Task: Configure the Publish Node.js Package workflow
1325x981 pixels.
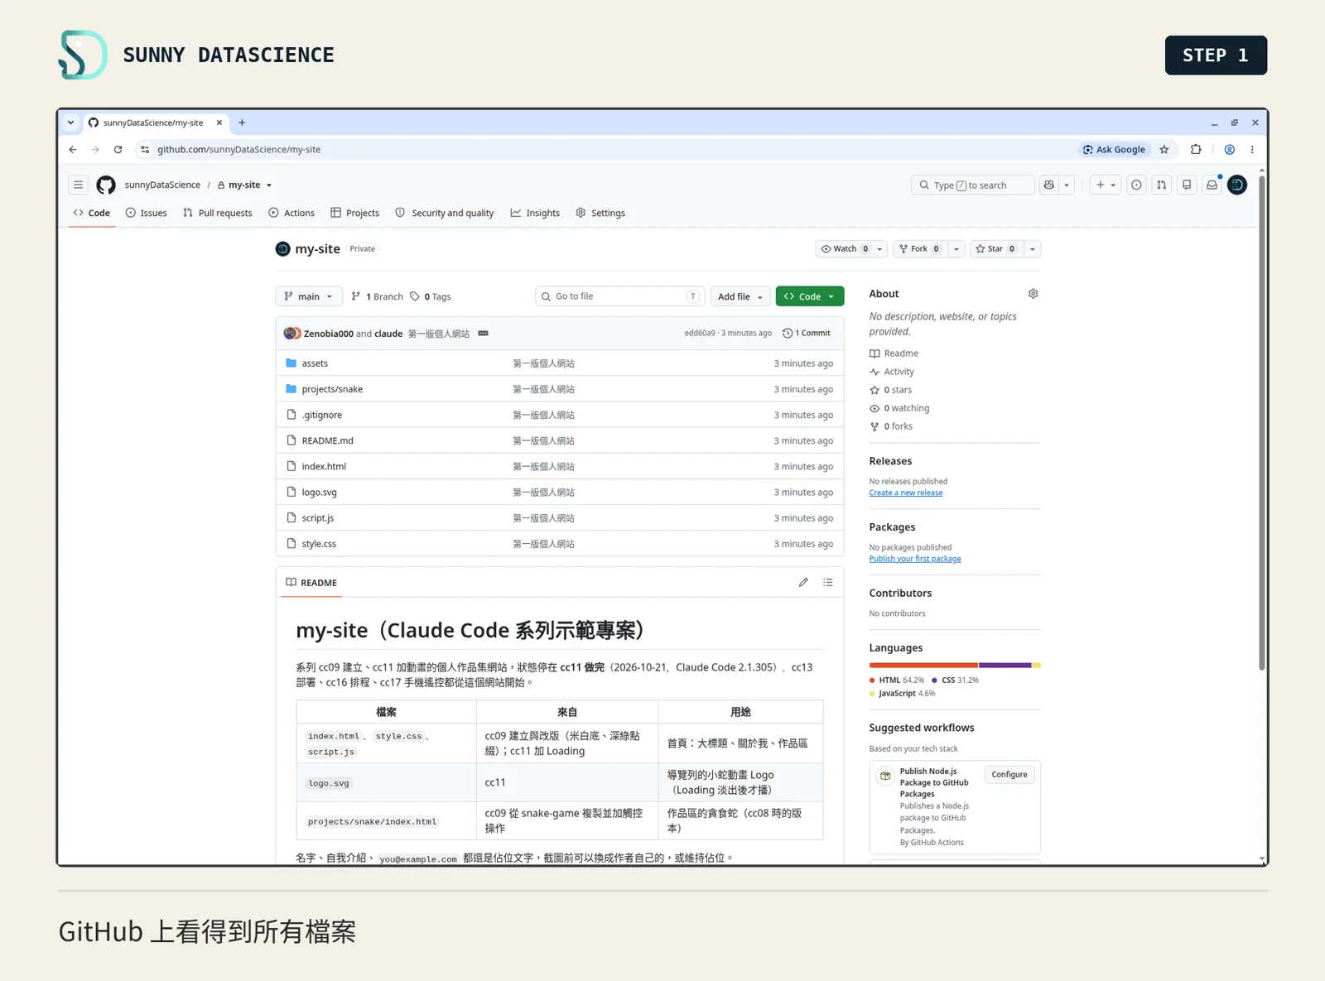Action: pyautogui.click(x=1009, y=775)
